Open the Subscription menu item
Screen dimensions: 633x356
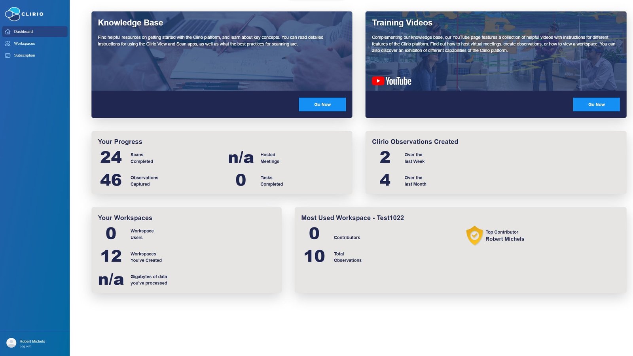[x=35, y=55]
